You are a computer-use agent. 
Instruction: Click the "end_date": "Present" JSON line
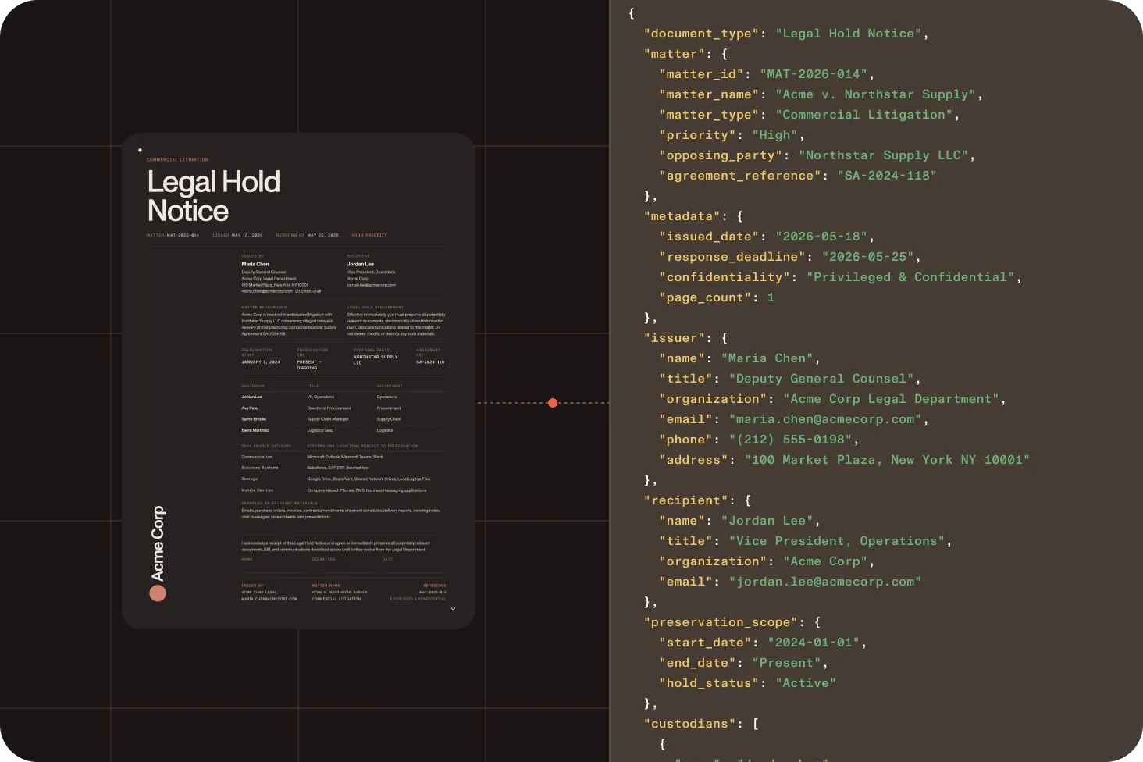coord(744,663)
